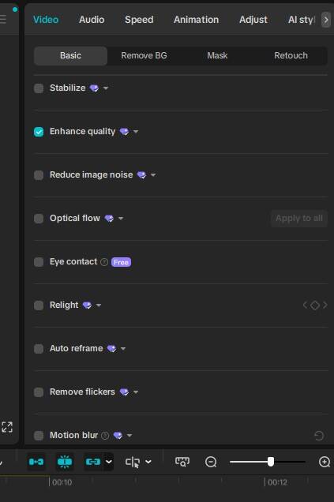
Task: Click the fullscreen expand icon
Action: pos(7,427)
